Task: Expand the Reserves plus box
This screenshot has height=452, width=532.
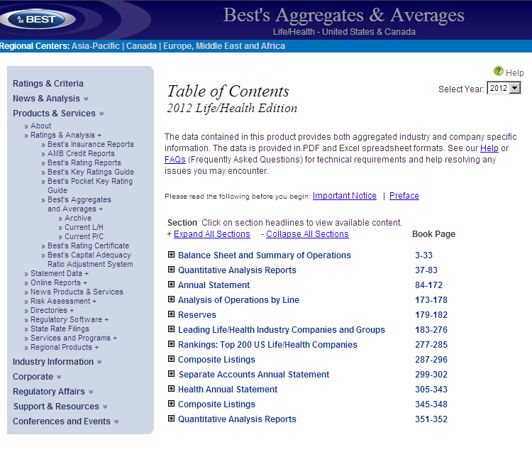Action: [172, 314]
